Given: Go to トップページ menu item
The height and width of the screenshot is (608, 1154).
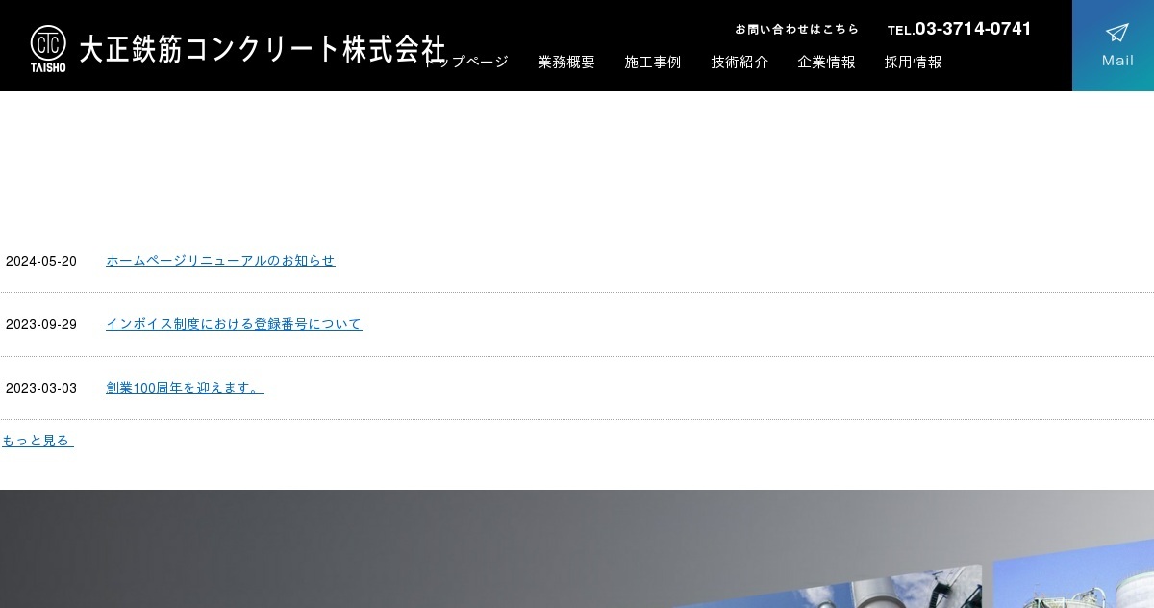Looking at the screenshot, I should [x=467, y=62].
